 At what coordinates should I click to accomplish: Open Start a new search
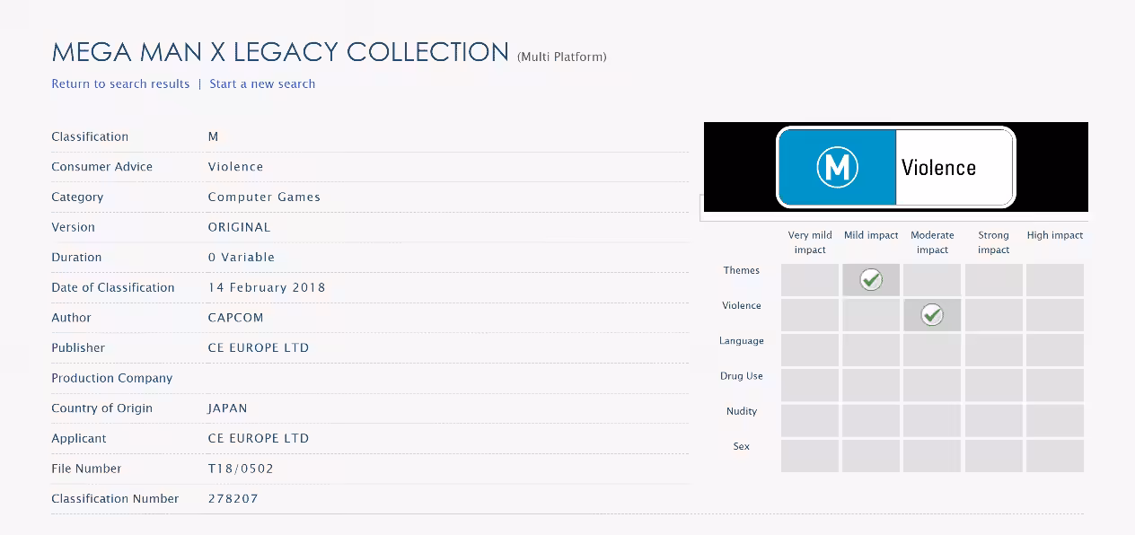[261, 83]
